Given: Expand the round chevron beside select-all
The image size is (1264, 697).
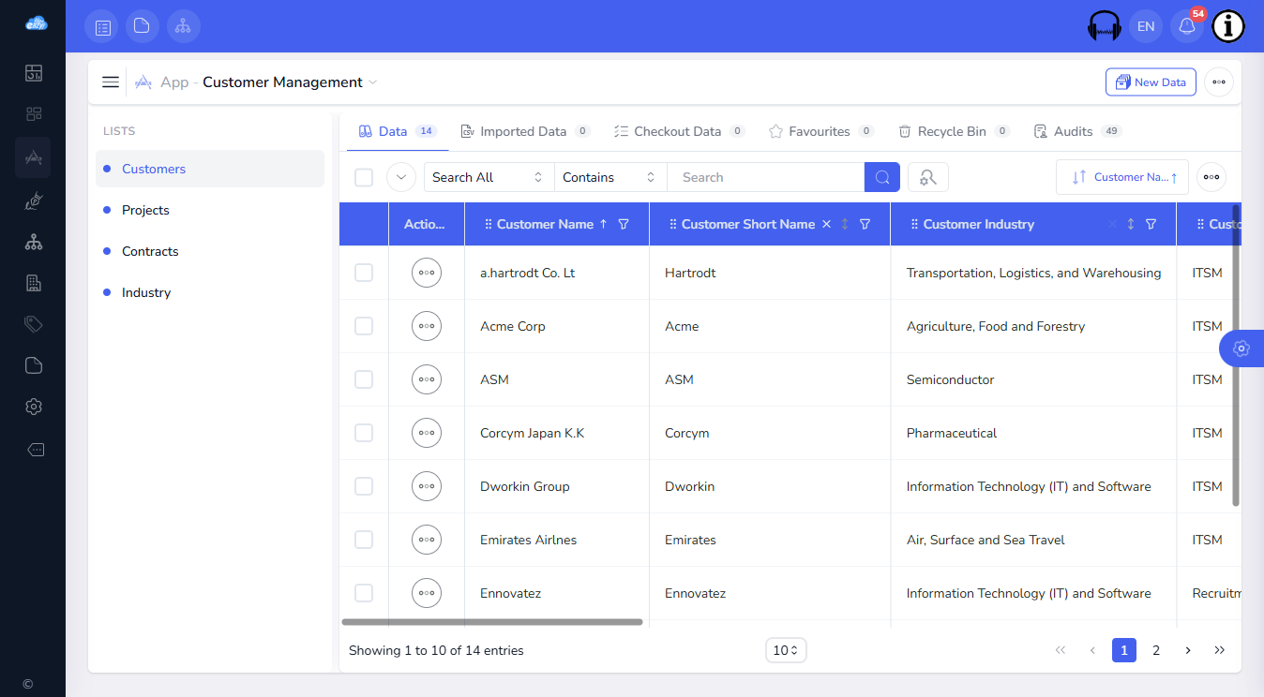Looking at the screenshot, I should click(x=401, y=177).
